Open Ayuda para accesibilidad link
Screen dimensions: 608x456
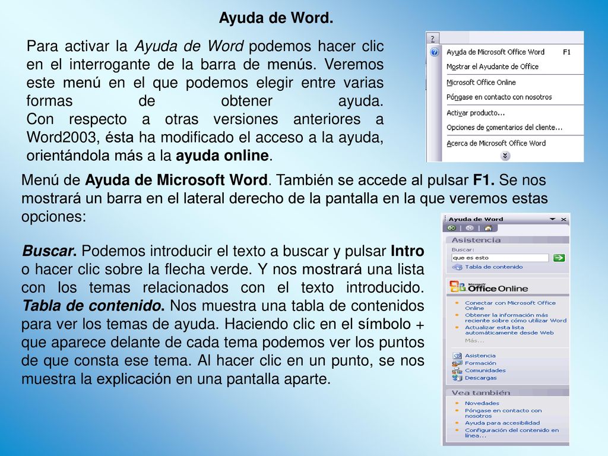pos(502,423)
